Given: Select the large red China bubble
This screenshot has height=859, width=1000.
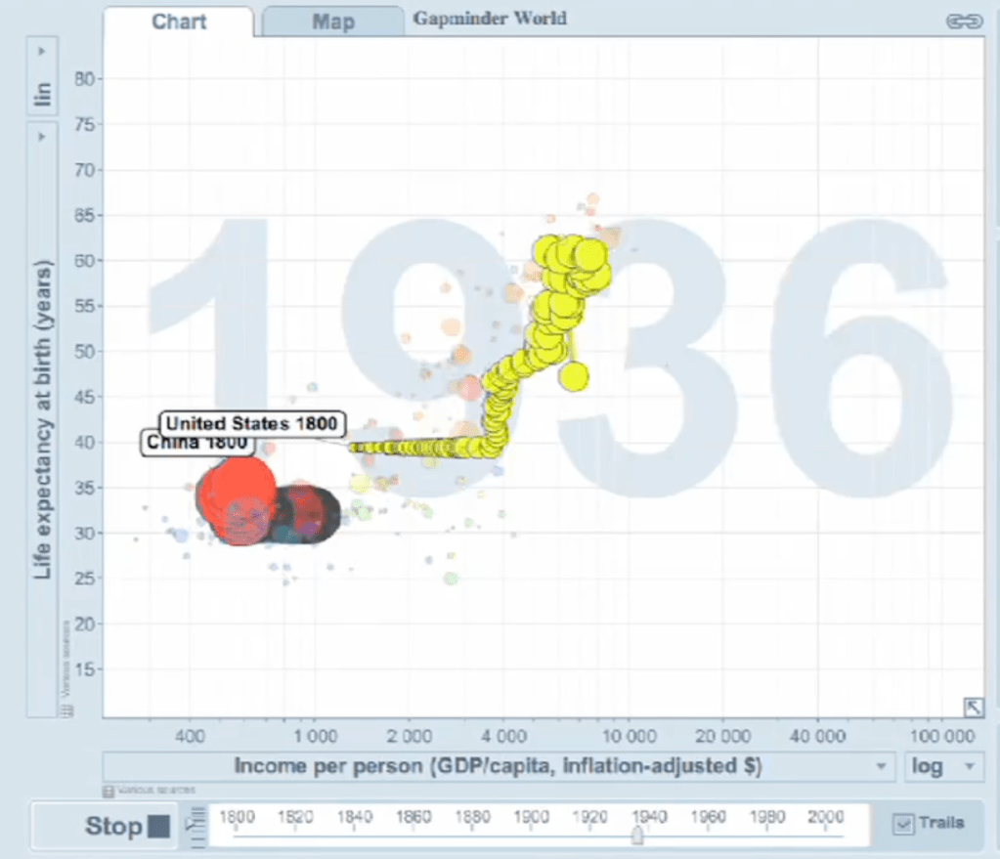Looking at the screenshot, I should click(235, 491).
